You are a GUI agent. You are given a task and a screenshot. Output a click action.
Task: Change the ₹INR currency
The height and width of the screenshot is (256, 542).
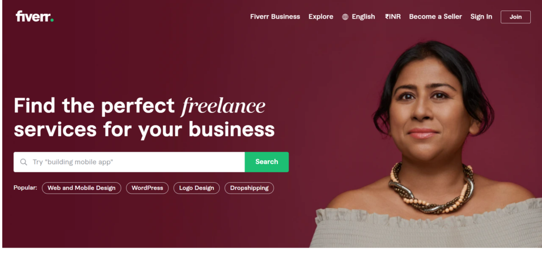[393, 16]
